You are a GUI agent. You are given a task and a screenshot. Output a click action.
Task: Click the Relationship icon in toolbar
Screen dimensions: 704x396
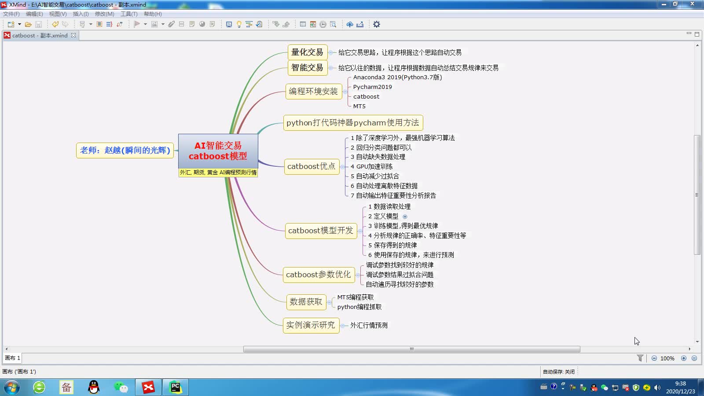point(119,24)
